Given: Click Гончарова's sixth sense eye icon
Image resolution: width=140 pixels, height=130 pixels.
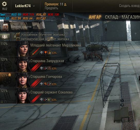Looking at the screenshot, I should pyautogui.click(x=46, y=84).
